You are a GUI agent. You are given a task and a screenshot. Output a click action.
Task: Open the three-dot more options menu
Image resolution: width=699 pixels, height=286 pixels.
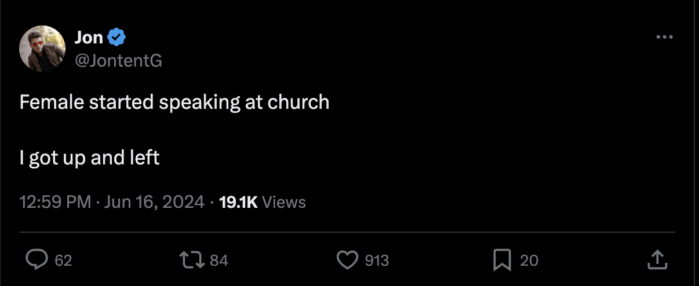click(664, 38)
